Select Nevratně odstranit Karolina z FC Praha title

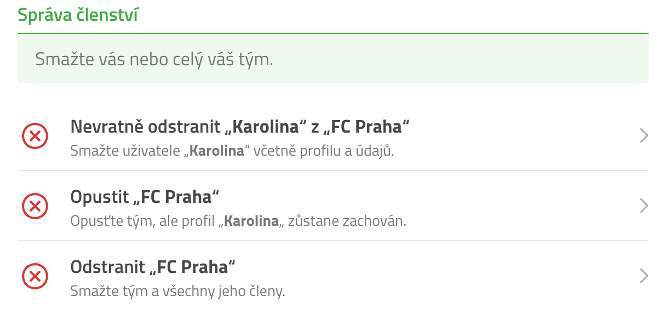coord(240,127)
